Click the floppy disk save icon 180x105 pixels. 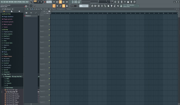(128, 2)
